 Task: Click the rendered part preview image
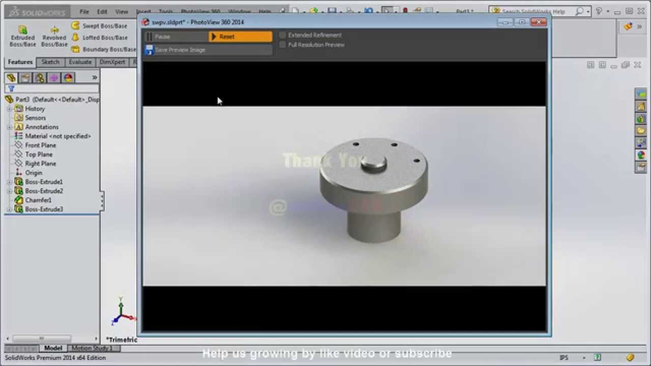[344, 196]
